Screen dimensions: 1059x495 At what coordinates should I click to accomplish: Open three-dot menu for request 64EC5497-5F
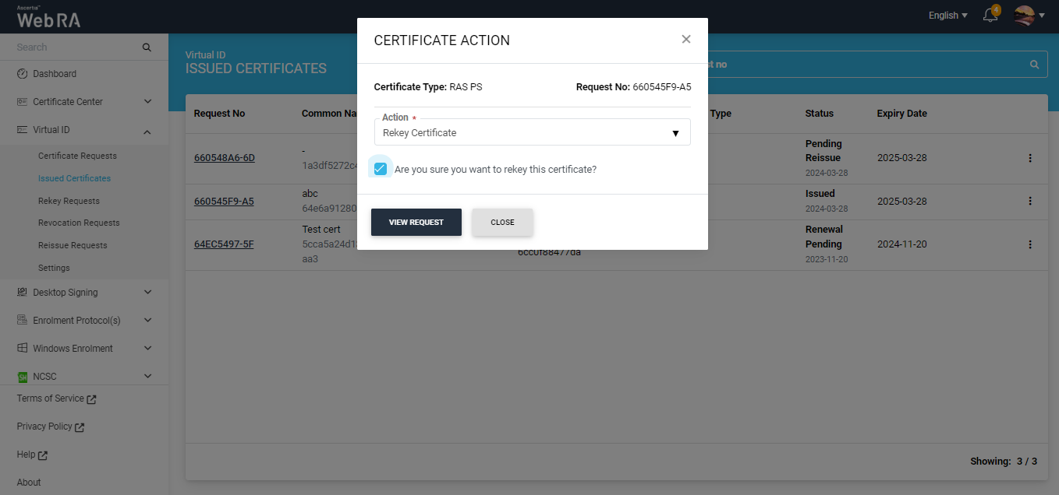1029,244
